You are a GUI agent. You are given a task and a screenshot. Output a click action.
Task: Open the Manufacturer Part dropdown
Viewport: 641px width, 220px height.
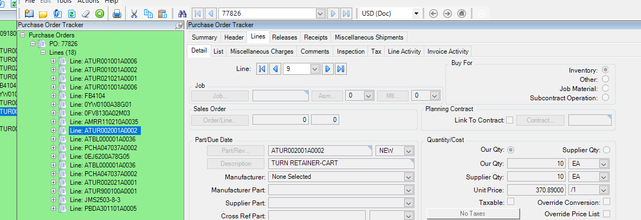pos(408,190)
